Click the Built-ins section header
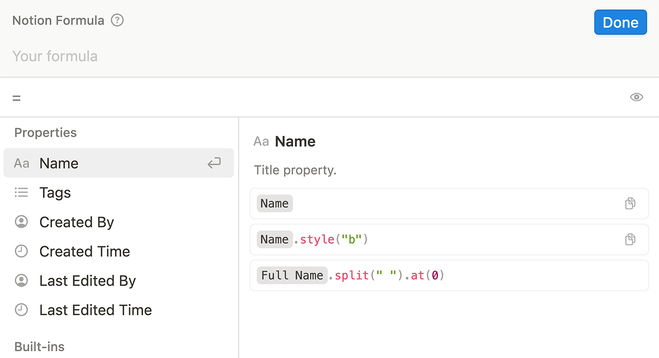 [39, 347]
